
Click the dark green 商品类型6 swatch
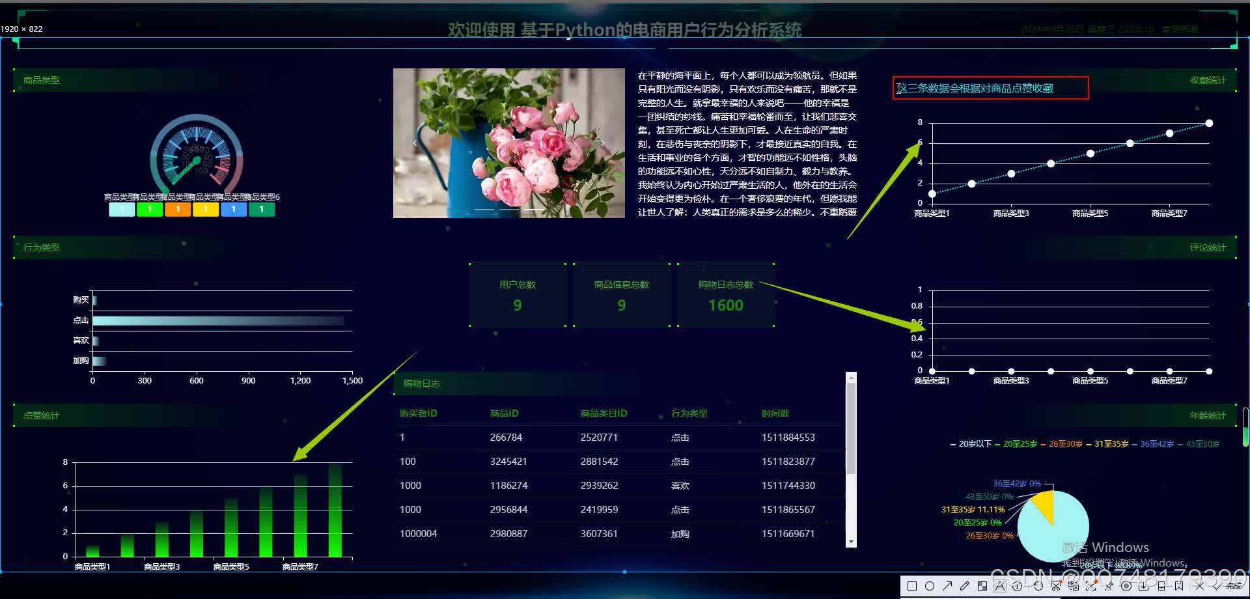(262, 210)
